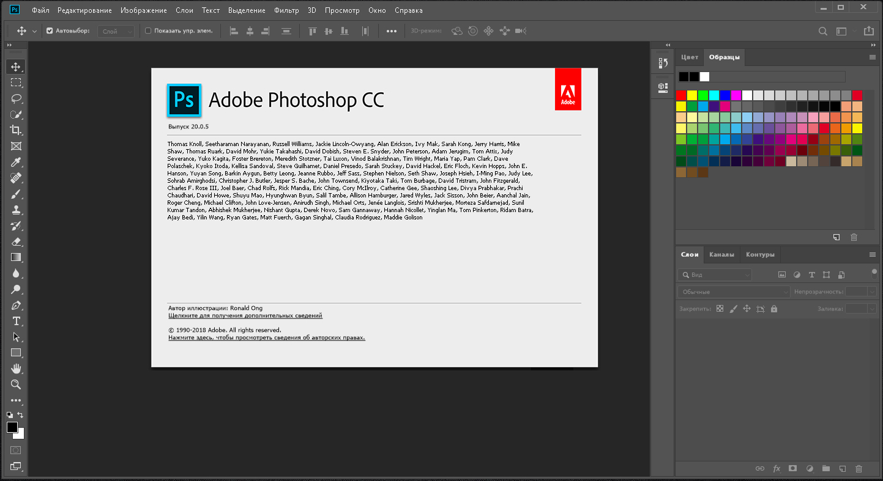Expand the tools panel double arrows
Screen dimensions: 883x481
[9, 45]
